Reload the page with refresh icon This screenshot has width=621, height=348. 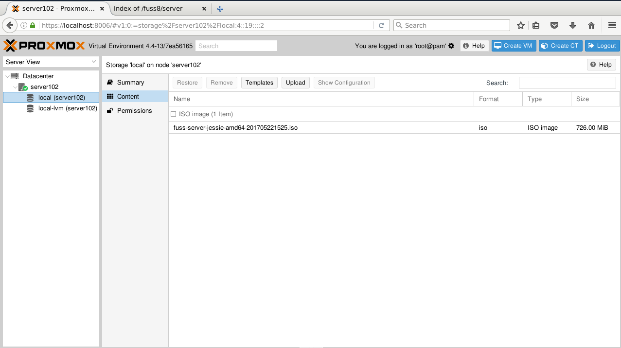click(x=381, y=25)
